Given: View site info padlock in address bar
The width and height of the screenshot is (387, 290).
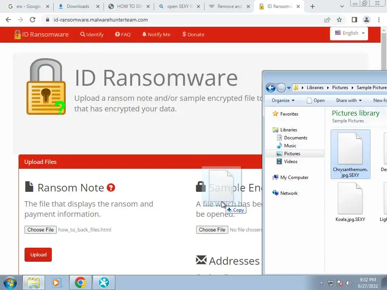Looking at the screenshot, I should (48, 20).
